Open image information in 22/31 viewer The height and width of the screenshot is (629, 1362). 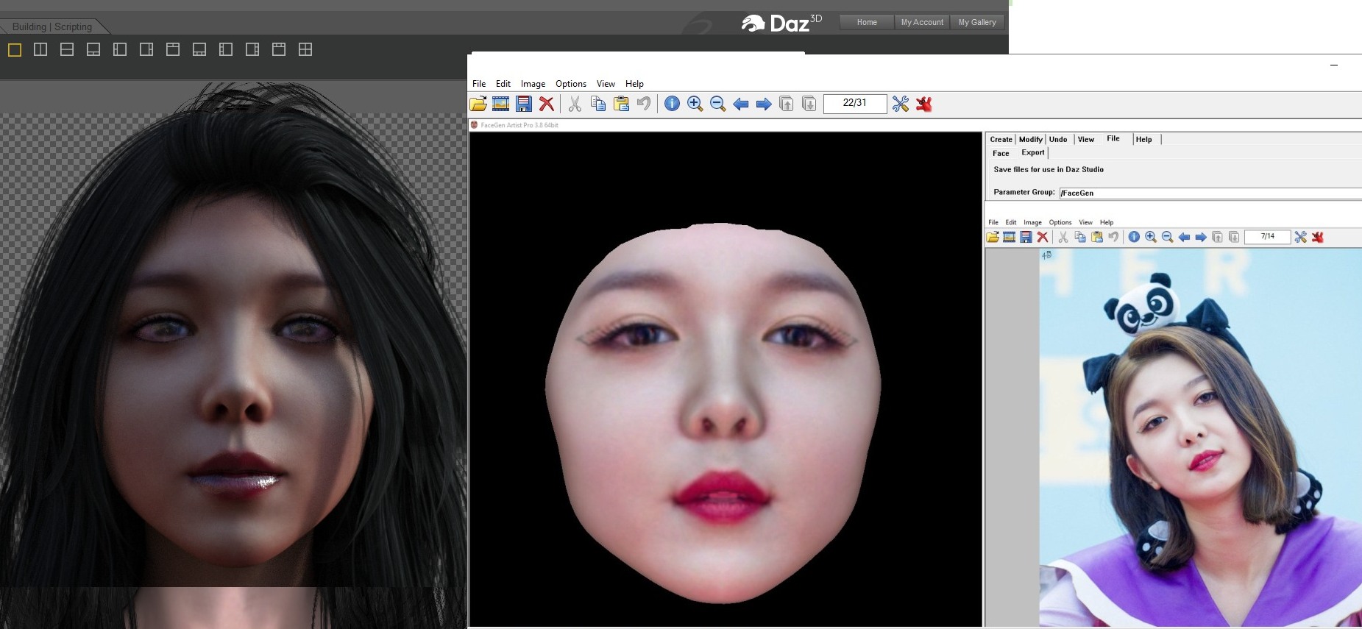(x=672, y=104)
